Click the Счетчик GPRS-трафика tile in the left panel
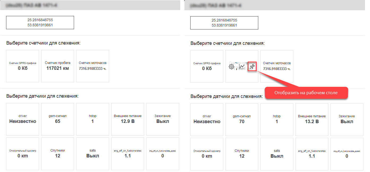The width and height of the screenshot is (370, 172). 23,66
